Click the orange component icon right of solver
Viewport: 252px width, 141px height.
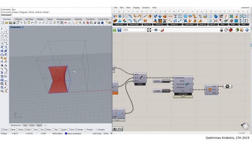pyautogui.click(x=210, y=90)
